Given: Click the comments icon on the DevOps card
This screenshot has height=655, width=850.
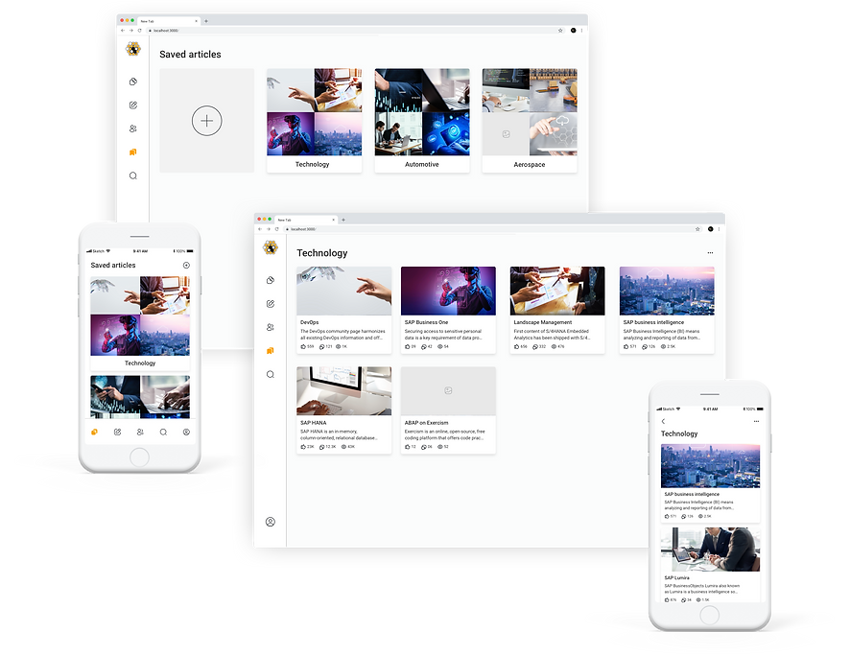Looking at the screenshot, I should click(x=322, y=347).
